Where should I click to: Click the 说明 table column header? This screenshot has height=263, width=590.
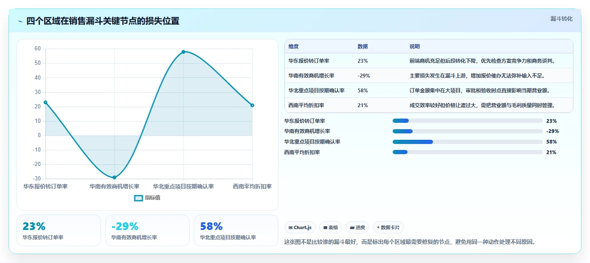[415, 47]
